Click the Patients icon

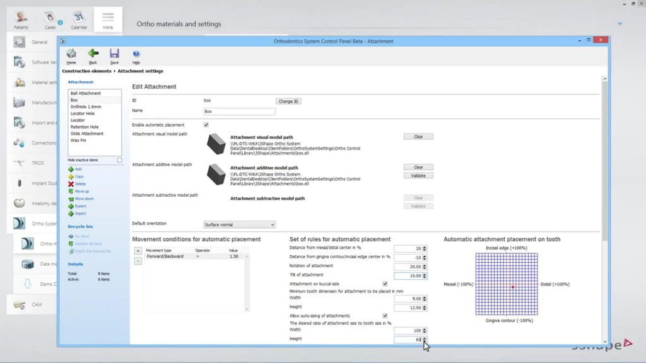click(x=21, y=18)
